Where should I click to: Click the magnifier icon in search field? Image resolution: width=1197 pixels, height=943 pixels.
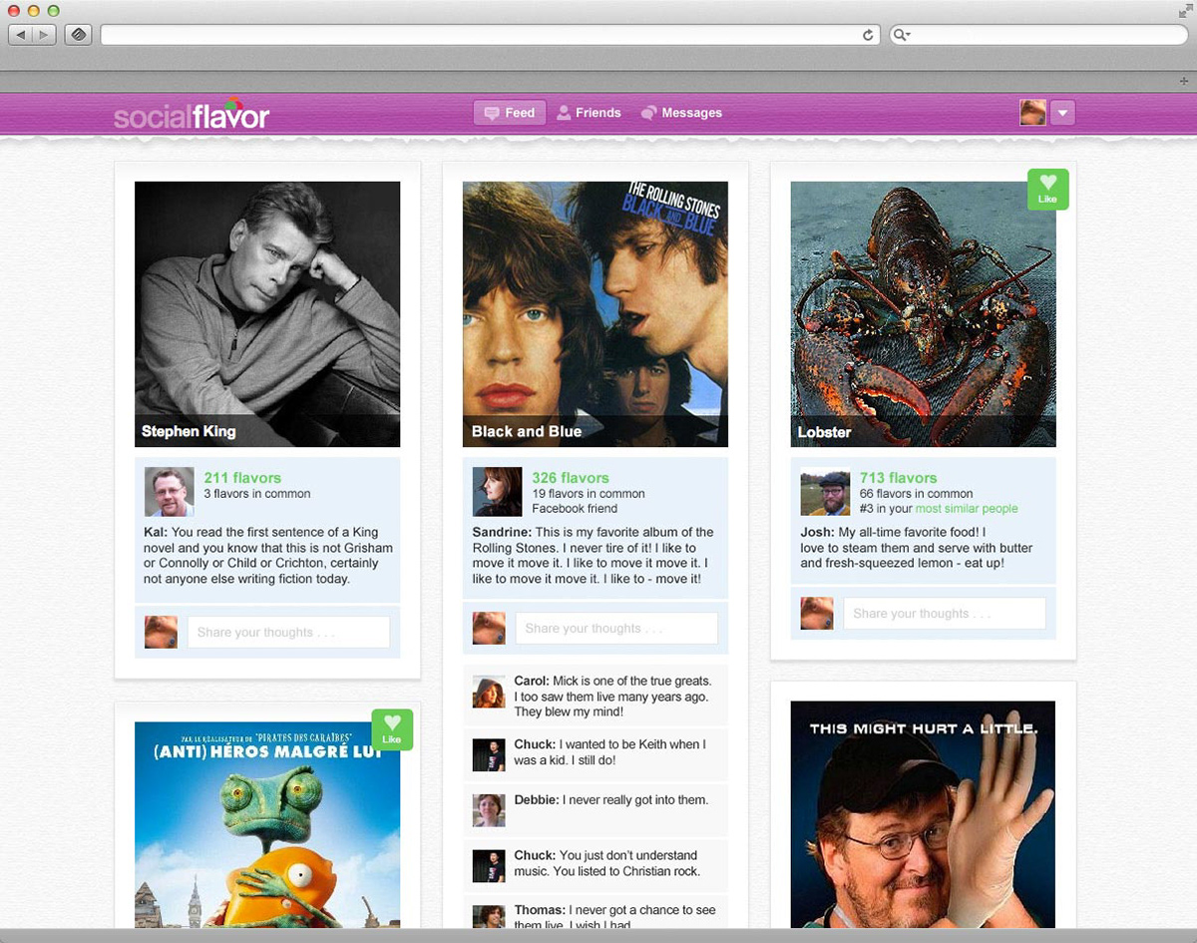(900, 35)
